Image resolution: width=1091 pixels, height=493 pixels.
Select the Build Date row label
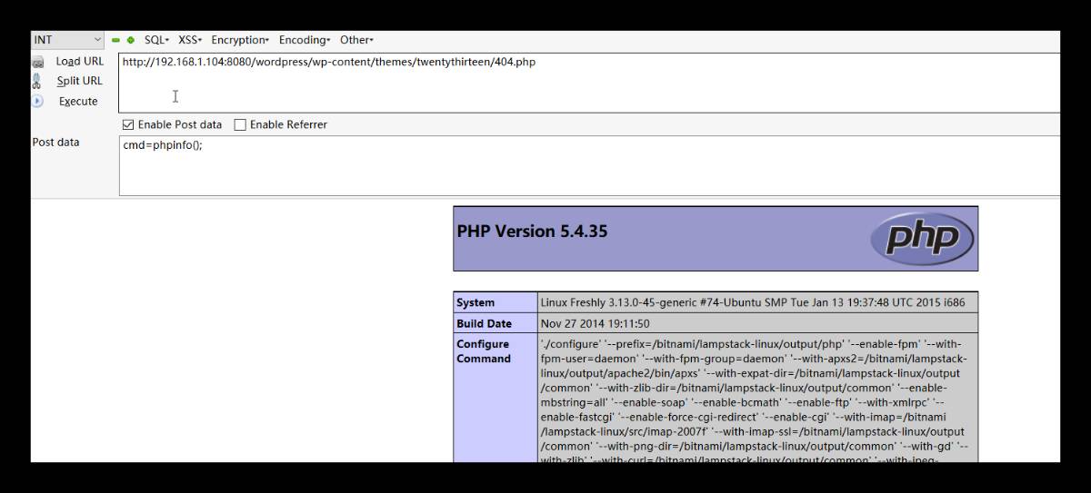[484, 323]
